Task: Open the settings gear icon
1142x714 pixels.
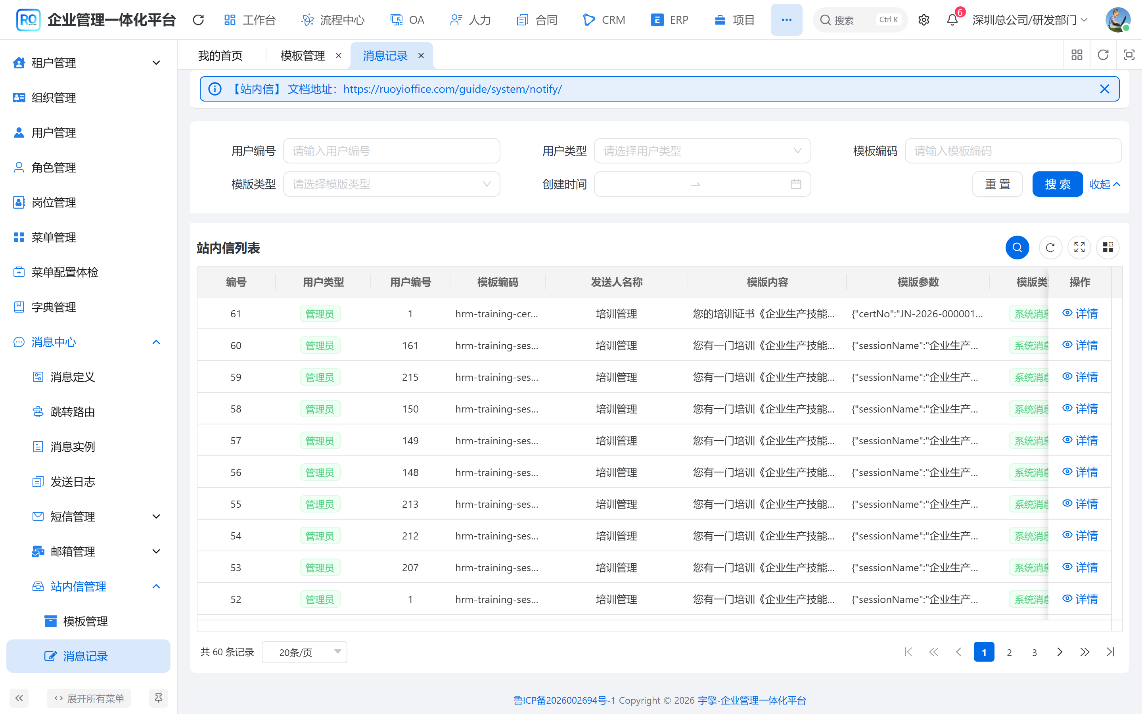Action: [x=924, y=20]
